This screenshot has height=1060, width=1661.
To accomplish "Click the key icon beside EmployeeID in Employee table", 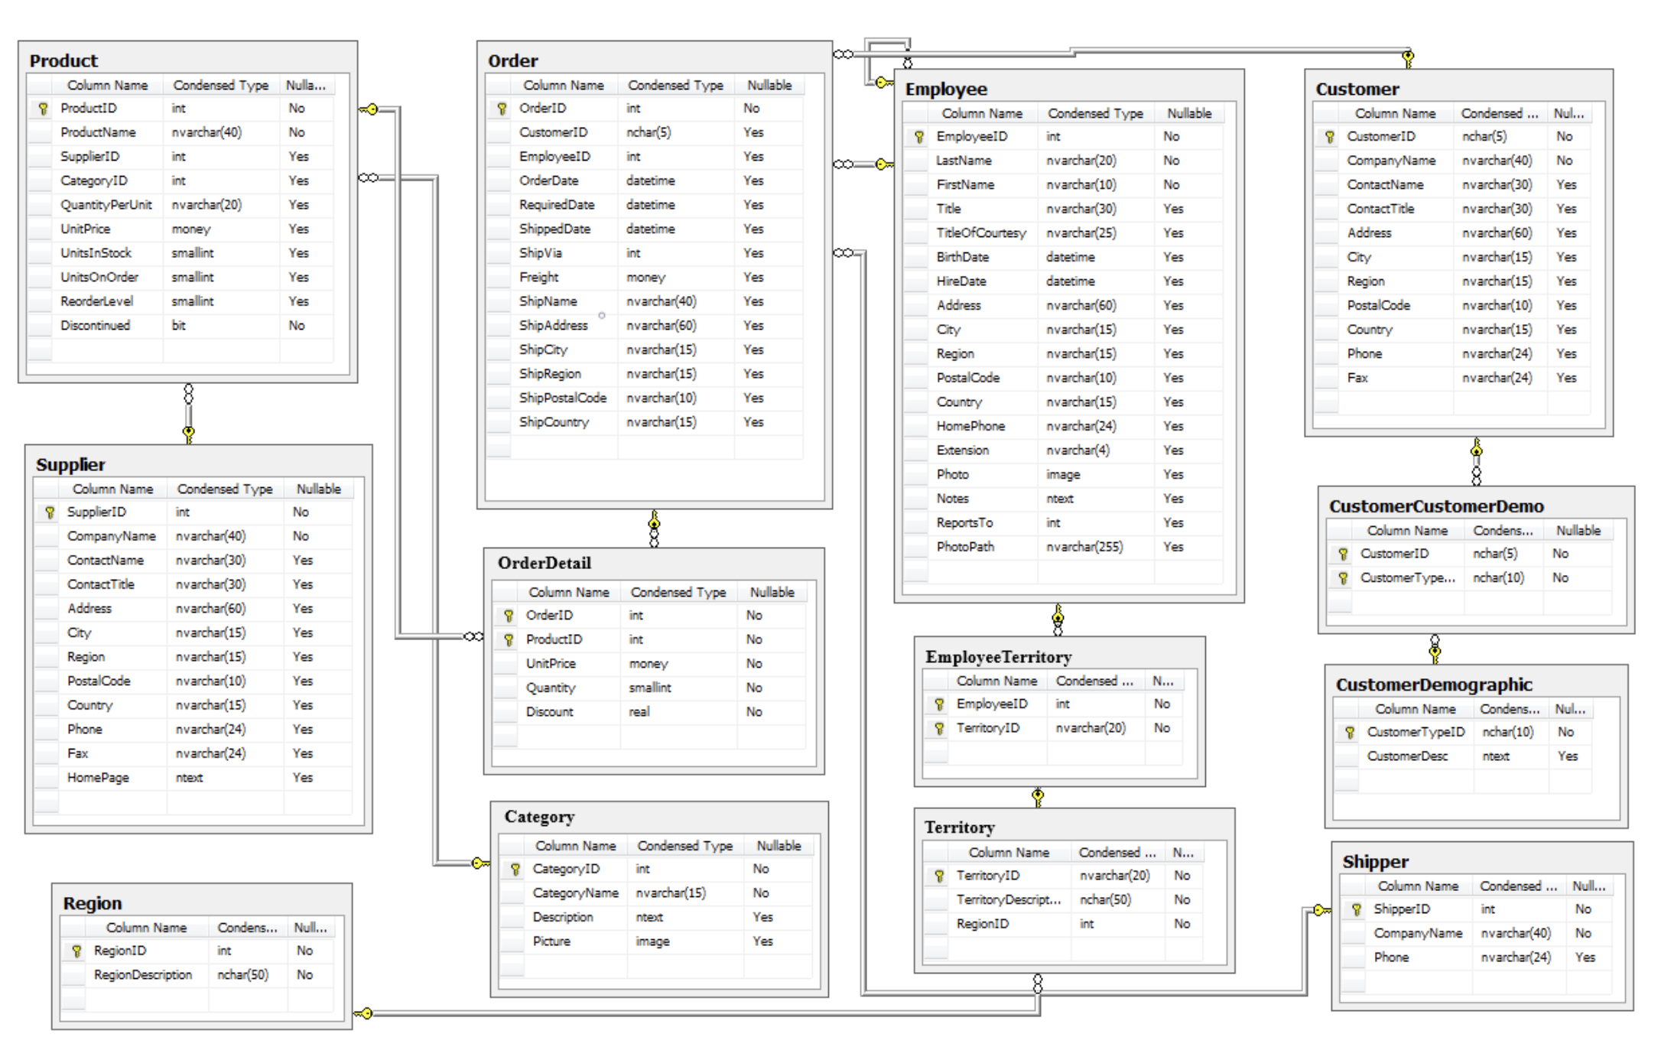I will (919, 137).
